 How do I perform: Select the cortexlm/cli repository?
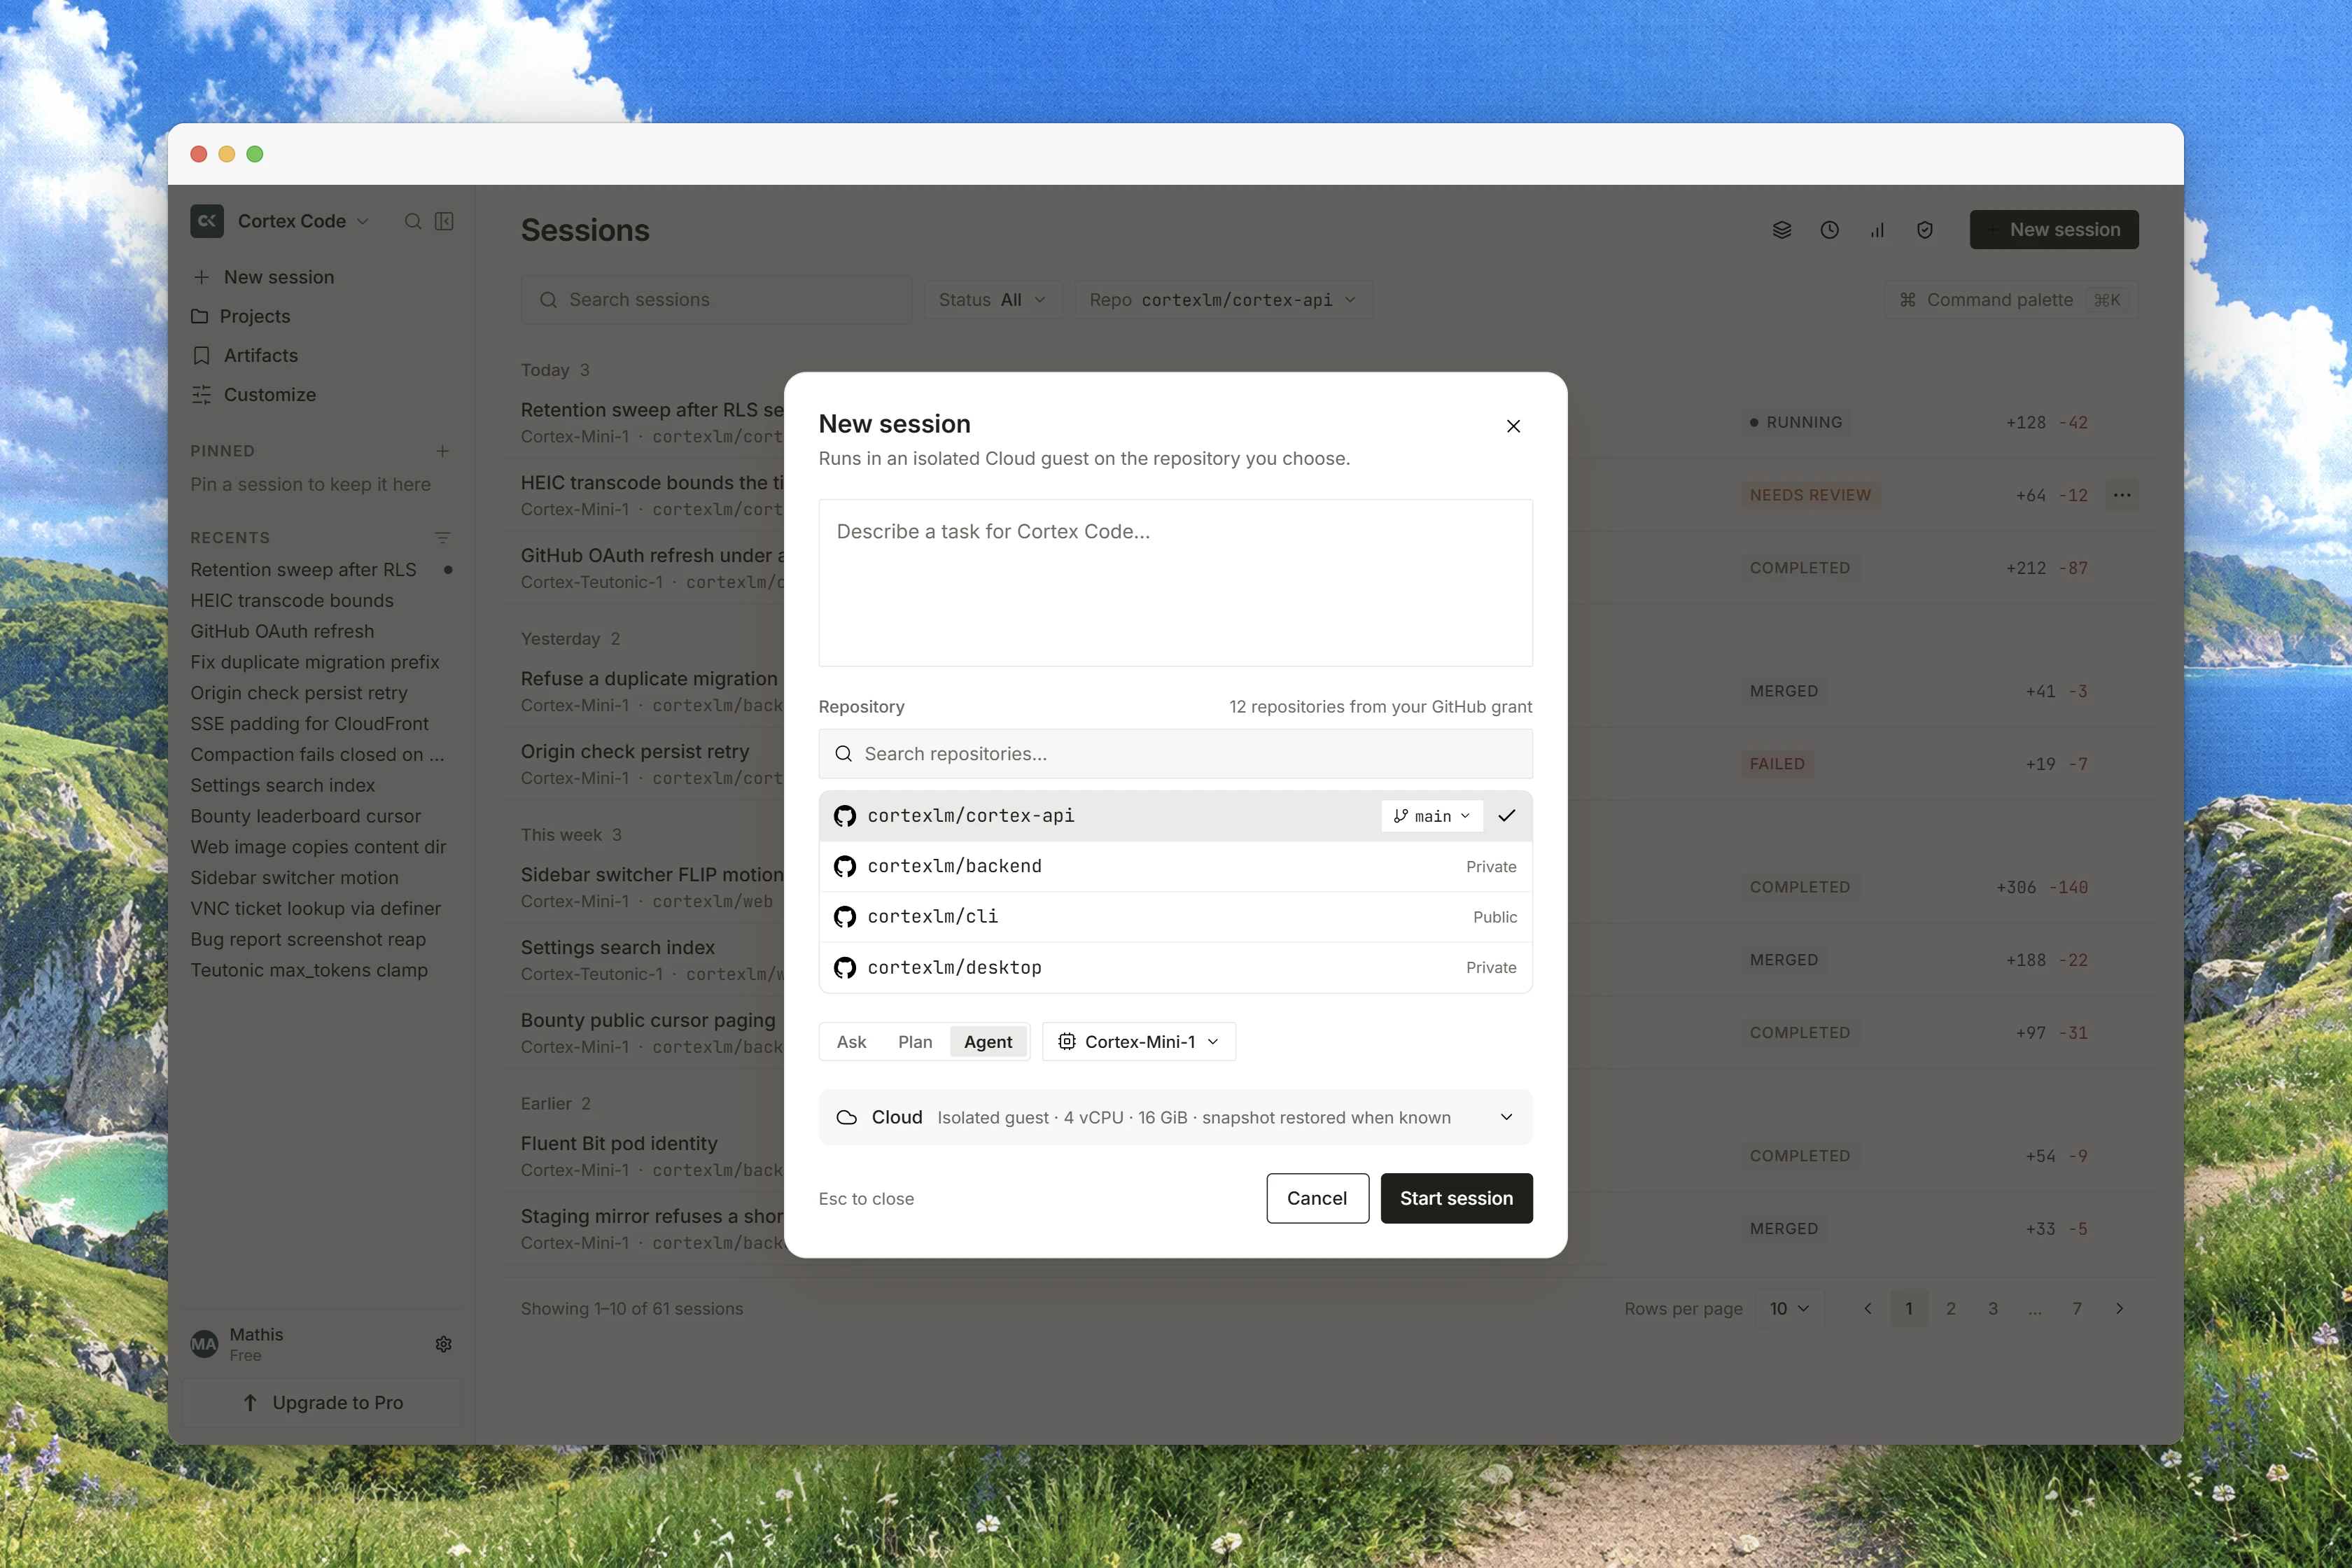(1175, 917)
